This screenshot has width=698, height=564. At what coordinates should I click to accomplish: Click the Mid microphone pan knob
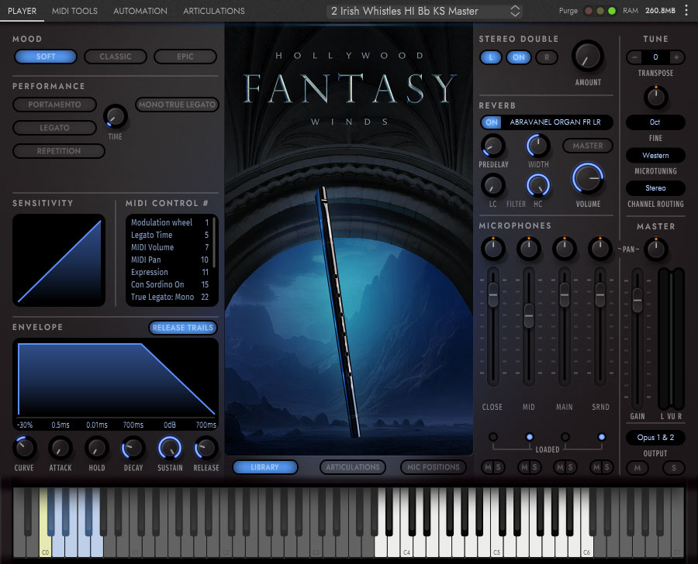click(x=529, y=248)
